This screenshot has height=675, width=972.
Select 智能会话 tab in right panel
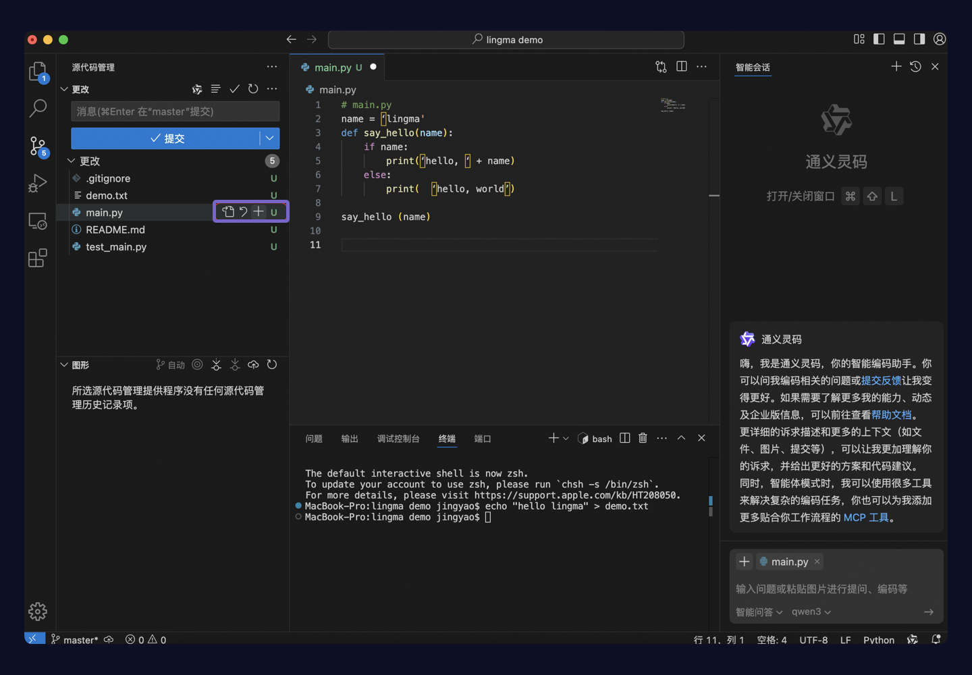tap(753, 67)
